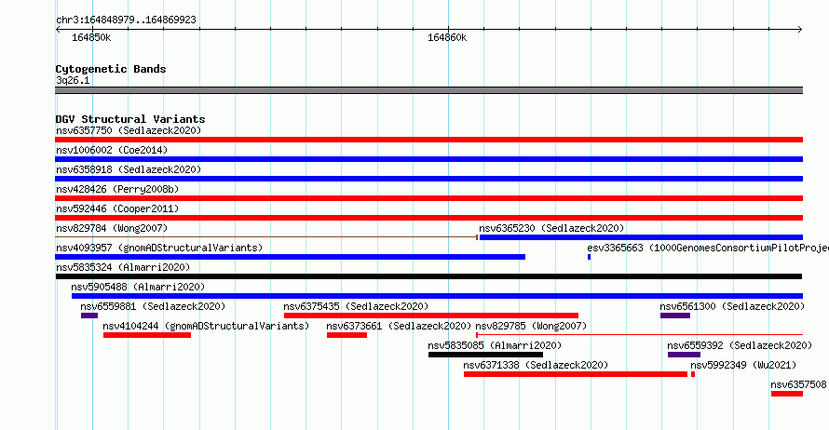Image resolution: width=829 pixels, height=430 pixels.
Task: Open variant label nsv592446 (Cooper2011)
Action: [x=117, y=208]
